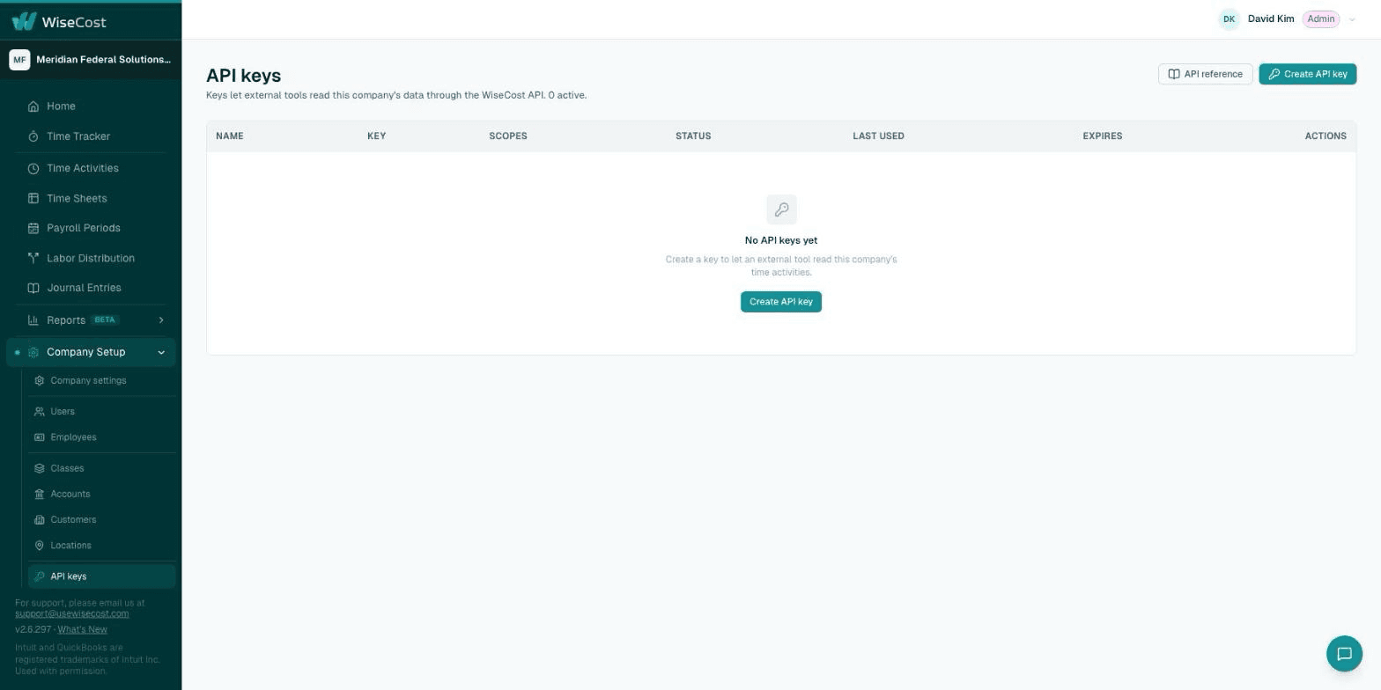
Task: Click the LAST USED column header
Action: coord(878,136)
